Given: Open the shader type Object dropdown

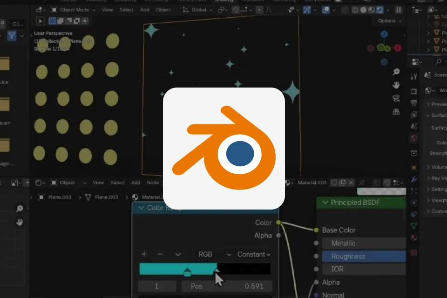Looking at the screenshot, I should 68,183.
